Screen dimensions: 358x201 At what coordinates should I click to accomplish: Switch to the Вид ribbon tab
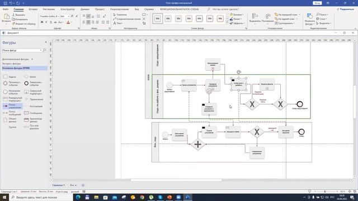point(136,9)
